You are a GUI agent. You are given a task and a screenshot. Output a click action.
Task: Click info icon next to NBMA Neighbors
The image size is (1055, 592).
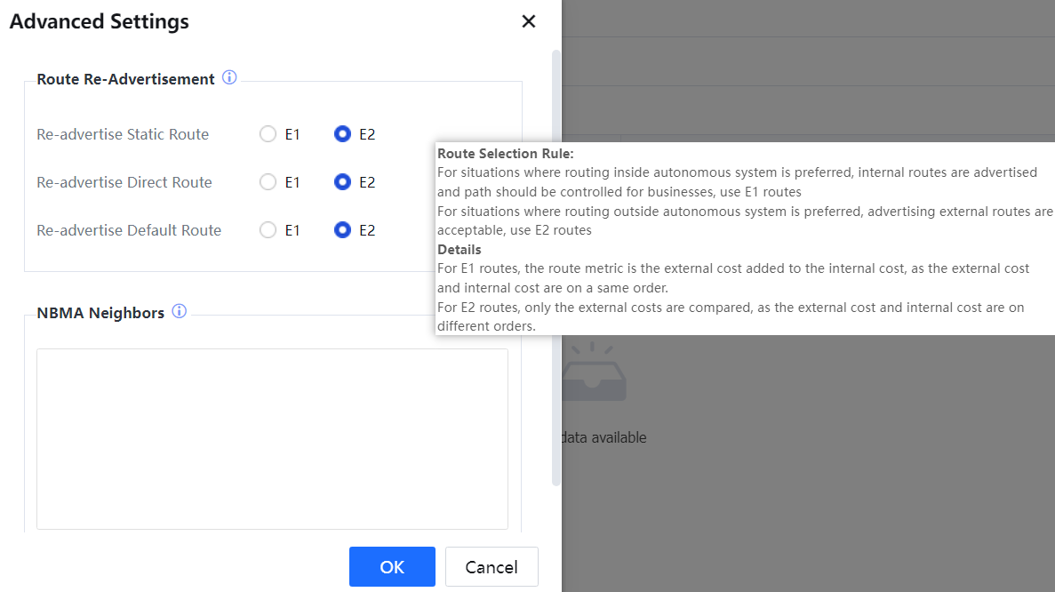tap(179, 312)
